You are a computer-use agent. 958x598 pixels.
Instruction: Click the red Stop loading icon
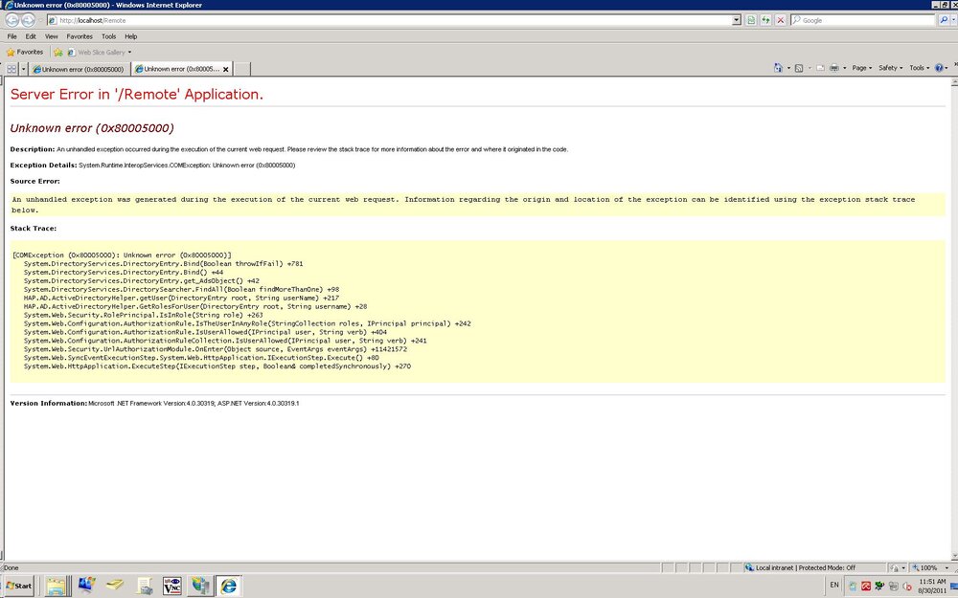780,20
